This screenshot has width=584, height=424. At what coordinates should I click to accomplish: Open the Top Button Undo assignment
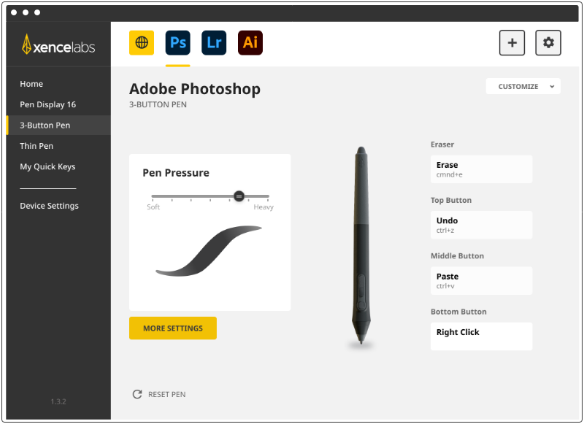481,225
